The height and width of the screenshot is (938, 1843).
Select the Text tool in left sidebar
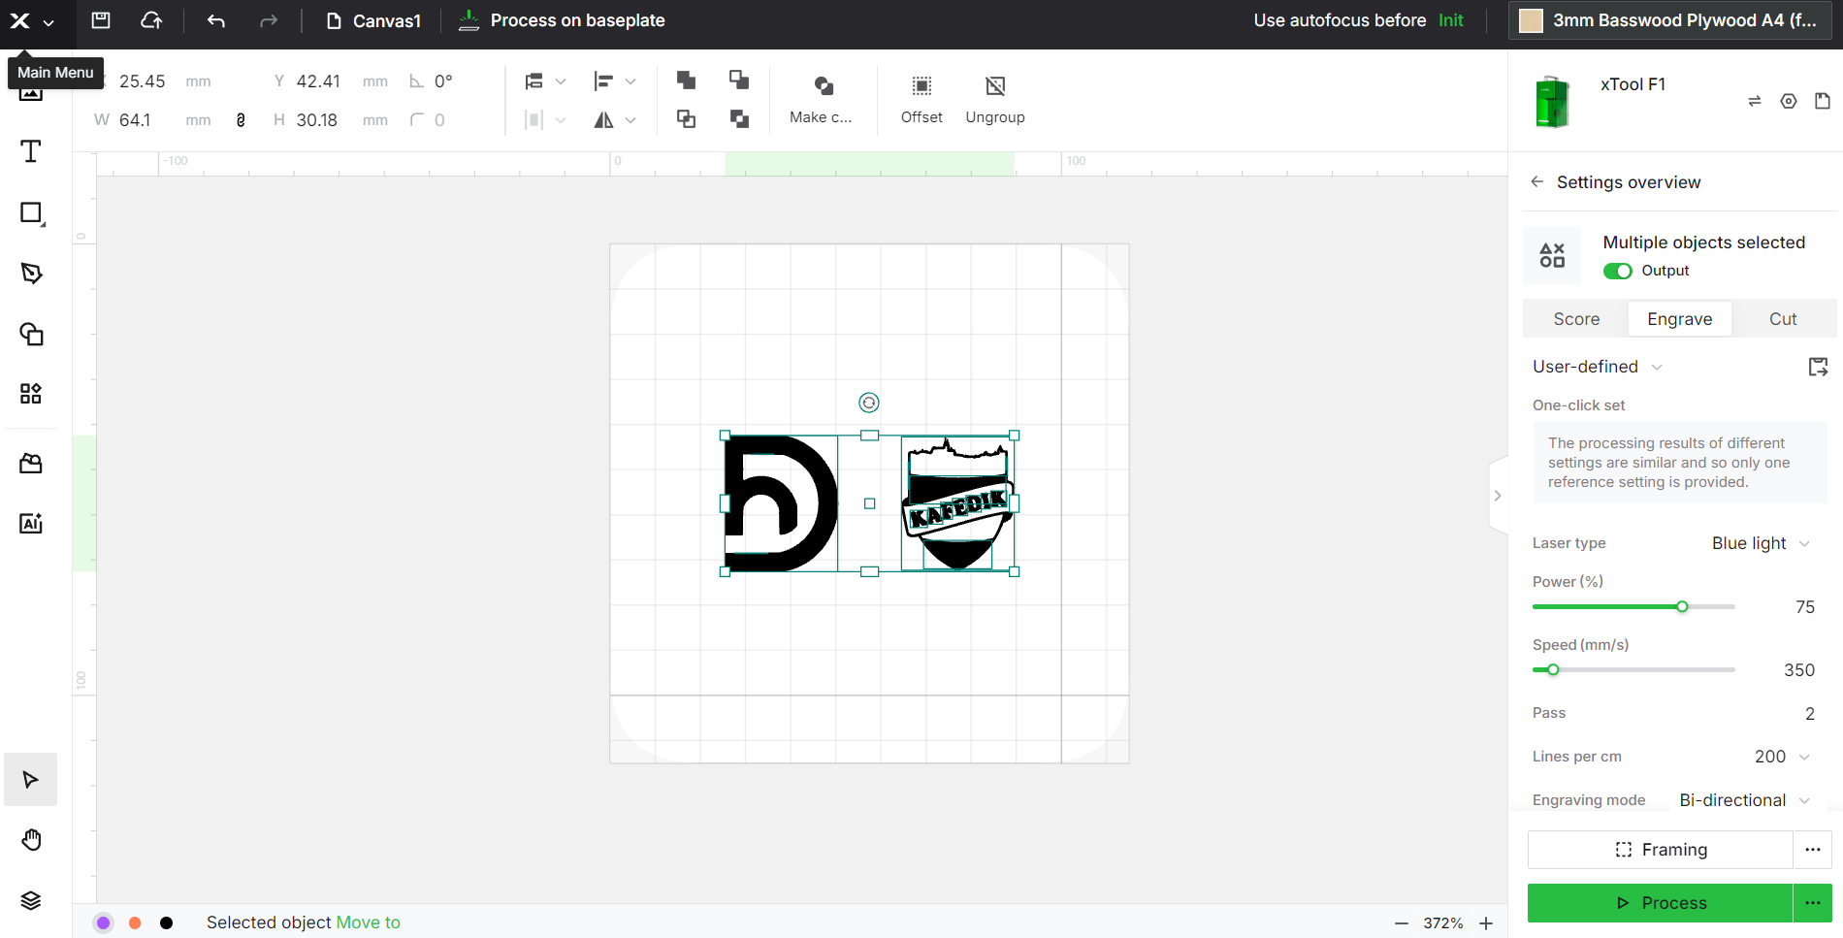coord(31,152)
